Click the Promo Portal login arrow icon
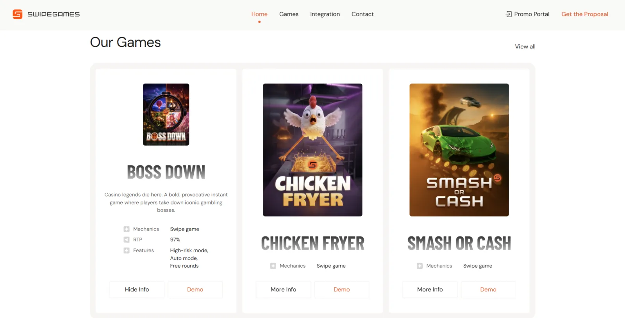 [x=509, y=14]
